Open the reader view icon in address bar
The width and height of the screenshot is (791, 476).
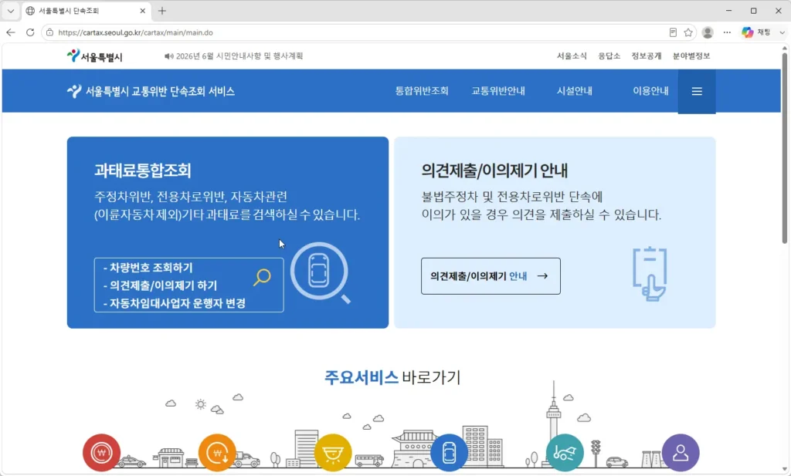pos(673,32)
